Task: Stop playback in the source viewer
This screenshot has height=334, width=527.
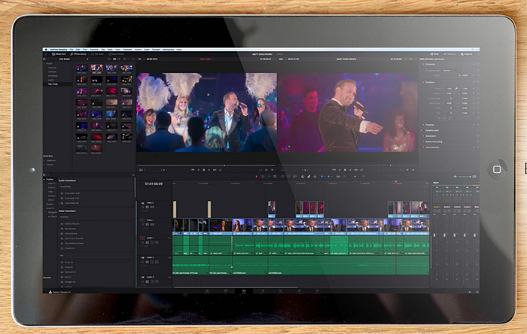Action: pyautogui.click(x=204, y=170)
